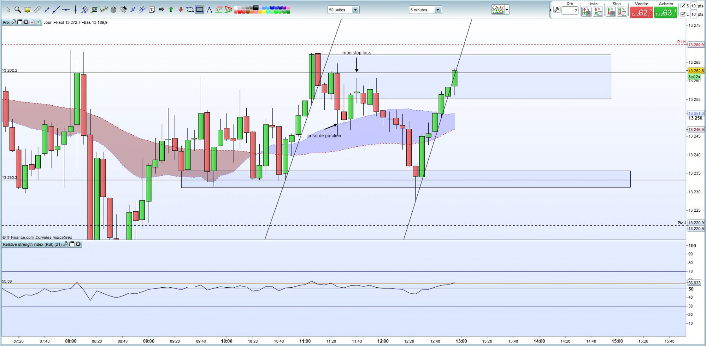This screenshot has height=346, width=706.
Task: Select the ellipse drawing tool
Action: [x=190, y=10]
